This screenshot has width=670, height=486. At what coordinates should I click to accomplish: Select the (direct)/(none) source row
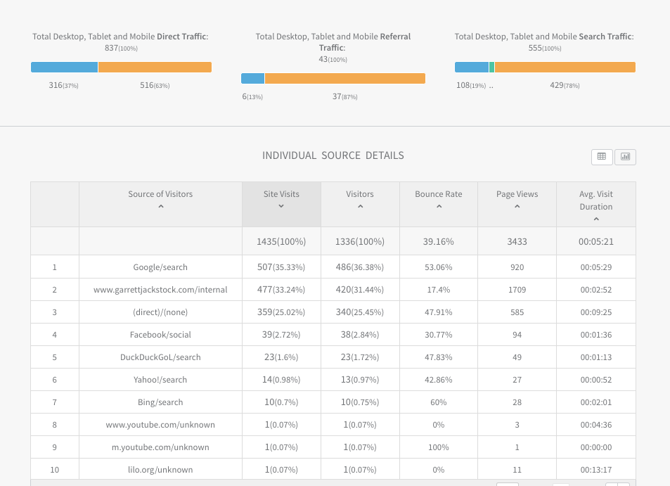[160, 312]
